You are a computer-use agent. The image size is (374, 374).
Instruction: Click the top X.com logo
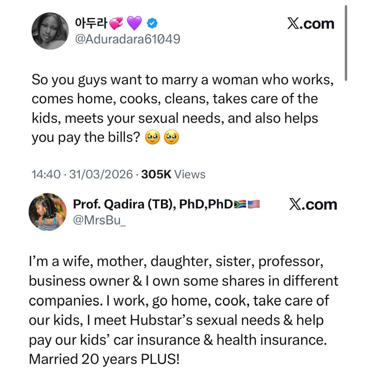point(311,24)
